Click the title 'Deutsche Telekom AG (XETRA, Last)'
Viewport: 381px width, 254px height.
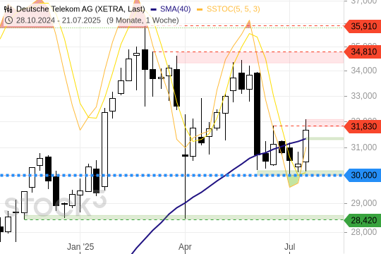click(x=80, y=9)
